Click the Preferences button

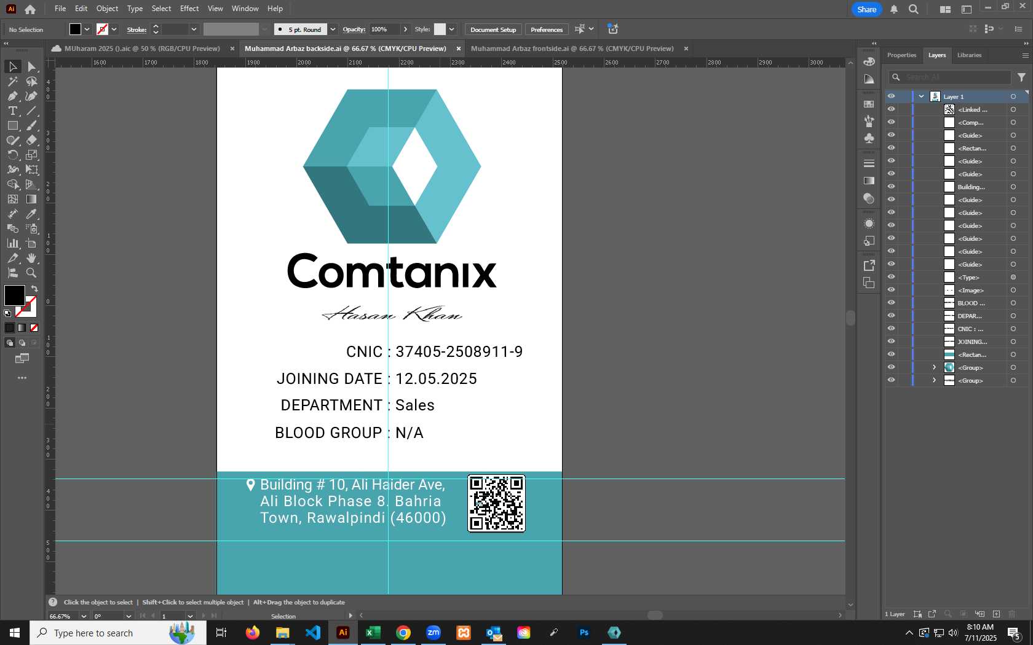point(547,29)
